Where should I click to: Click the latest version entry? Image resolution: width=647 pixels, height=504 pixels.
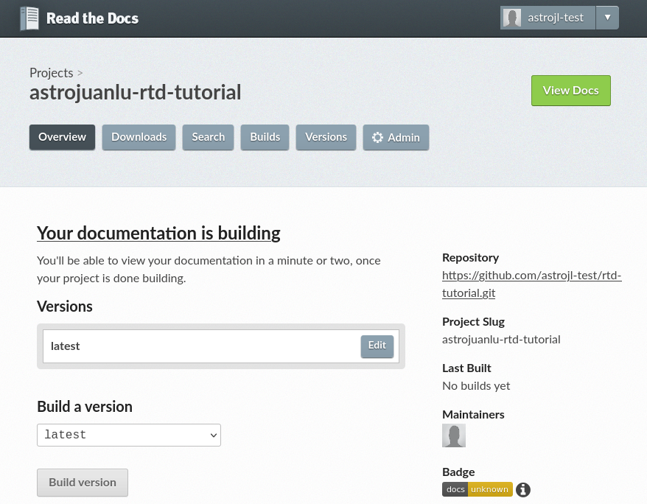pyautogui.click(x=66, y=346)
